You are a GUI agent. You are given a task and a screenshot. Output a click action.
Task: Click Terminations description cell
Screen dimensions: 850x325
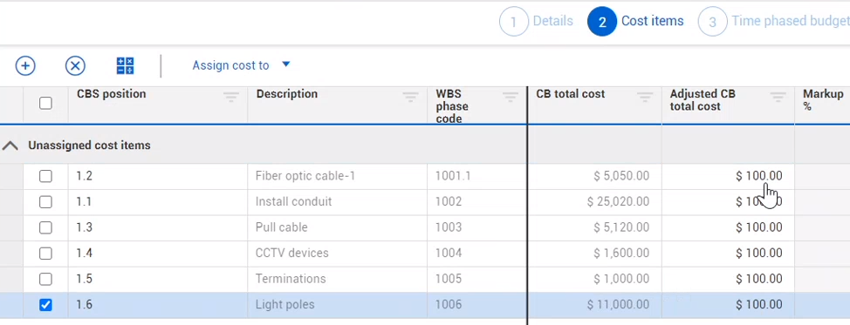click(x=337, y=279)
